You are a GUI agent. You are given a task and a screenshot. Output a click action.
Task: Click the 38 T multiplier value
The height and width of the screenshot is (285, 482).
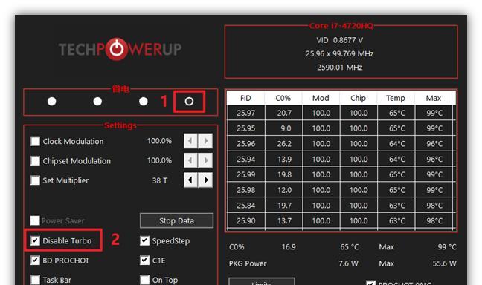click(159, 180)
